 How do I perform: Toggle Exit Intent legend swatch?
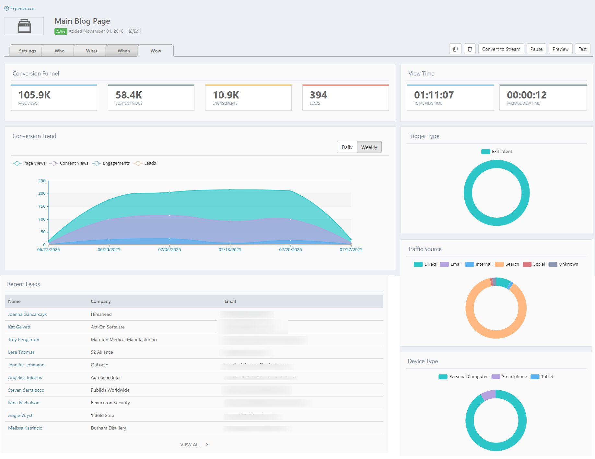coord(485,152)
